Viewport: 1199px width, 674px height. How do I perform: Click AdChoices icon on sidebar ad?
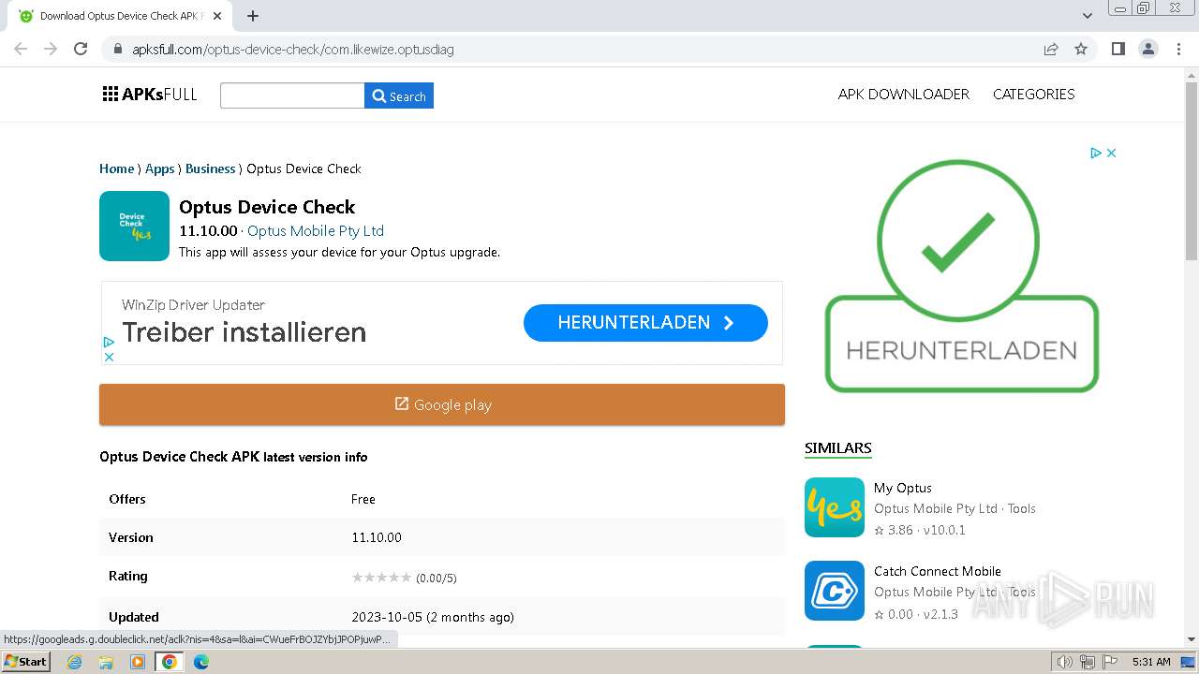click(x=1095, y=153)
